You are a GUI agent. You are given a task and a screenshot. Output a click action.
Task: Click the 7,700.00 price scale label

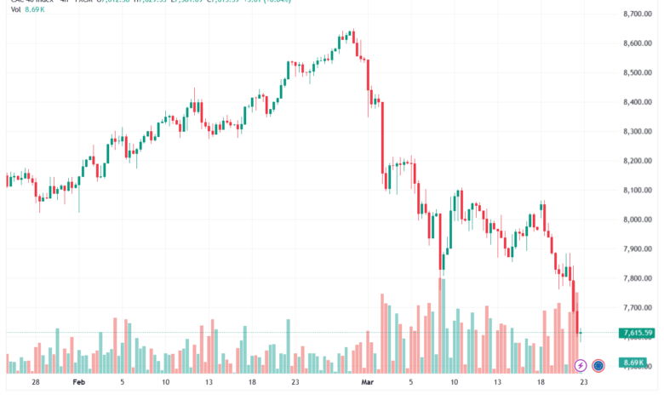638,308
